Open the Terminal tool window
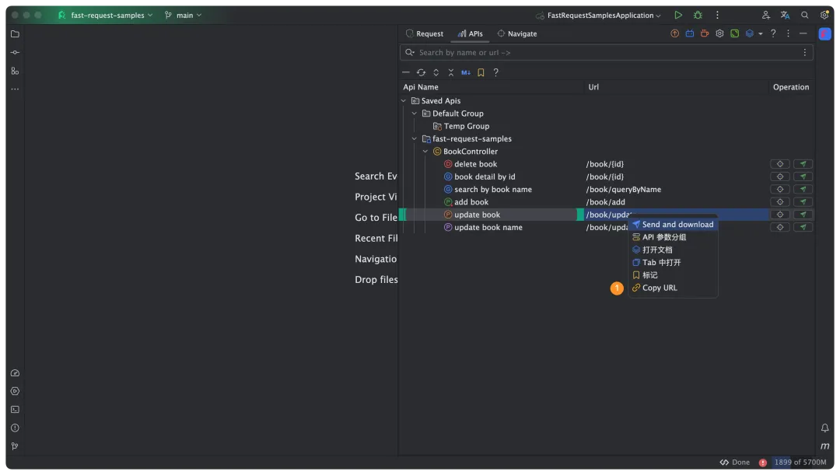Image resolution: width=840 pixels, height=475 pixels. (15, 409)
